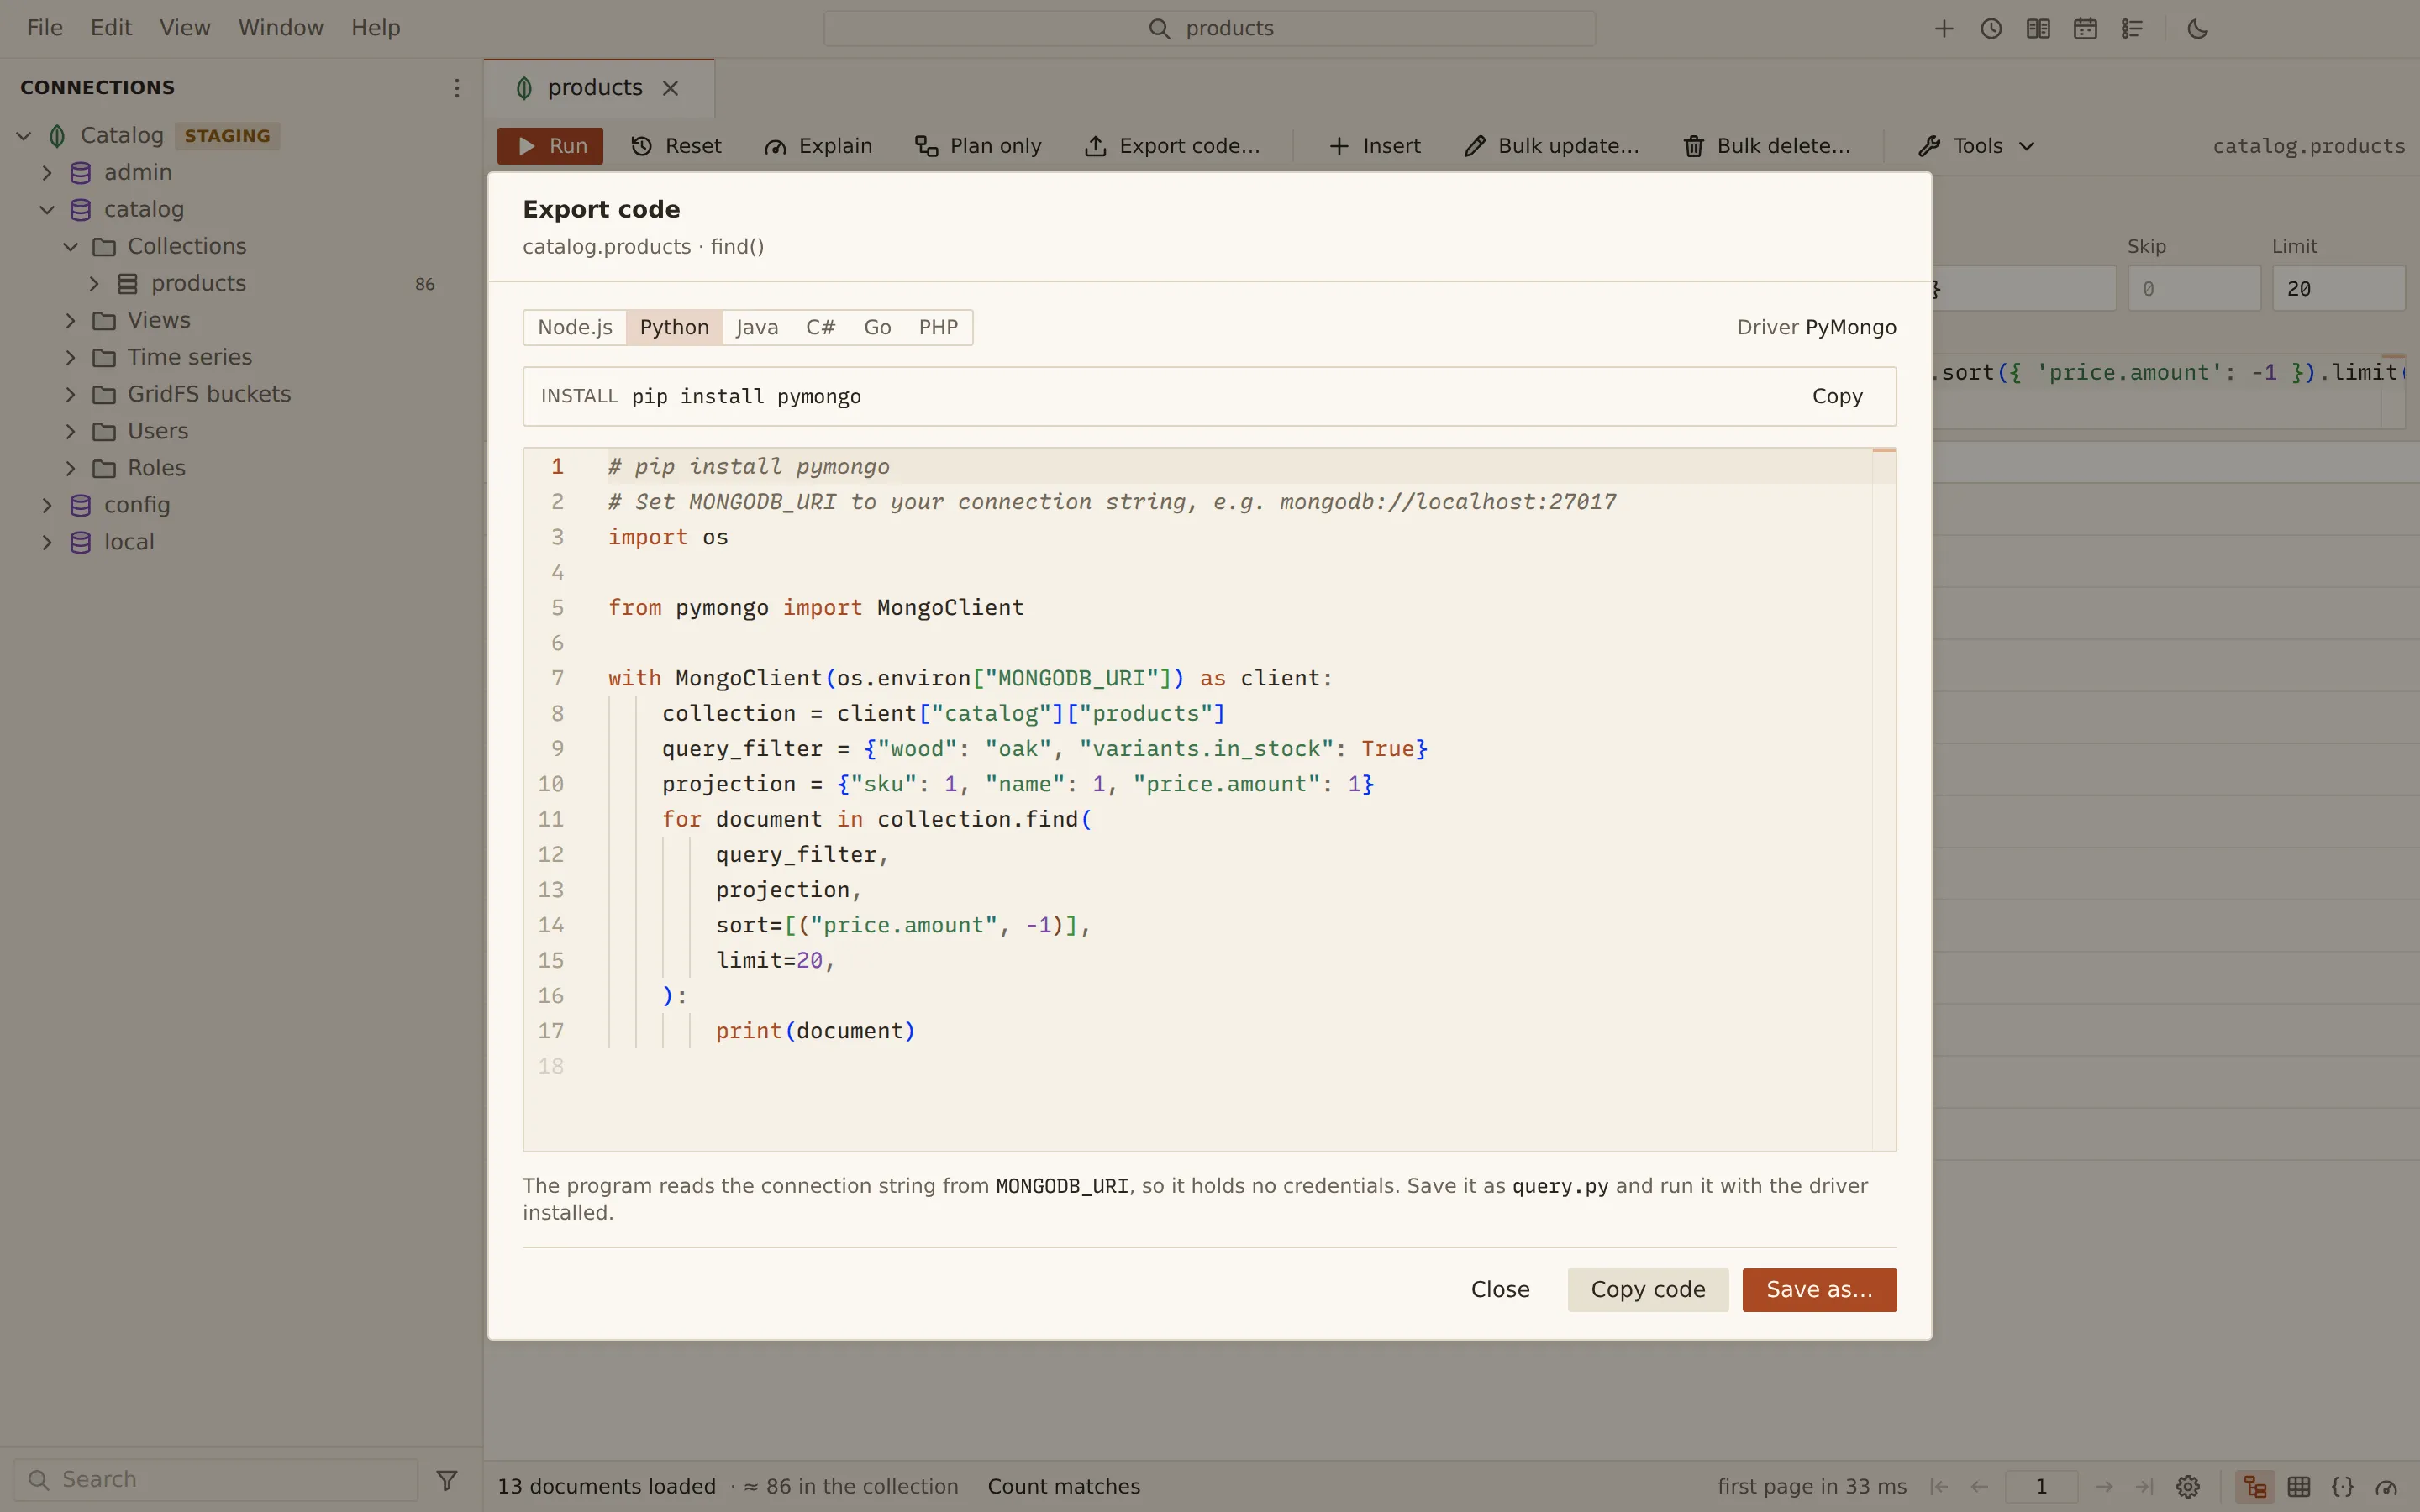Viewport: 2420px width, 1512px height.
Task: Collapse the catalog database node
Action: pos(47,210)
